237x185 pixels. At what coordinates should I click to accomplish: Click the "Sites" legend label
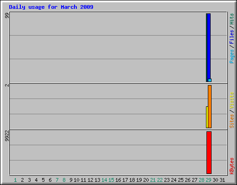[x=231, y=121]
